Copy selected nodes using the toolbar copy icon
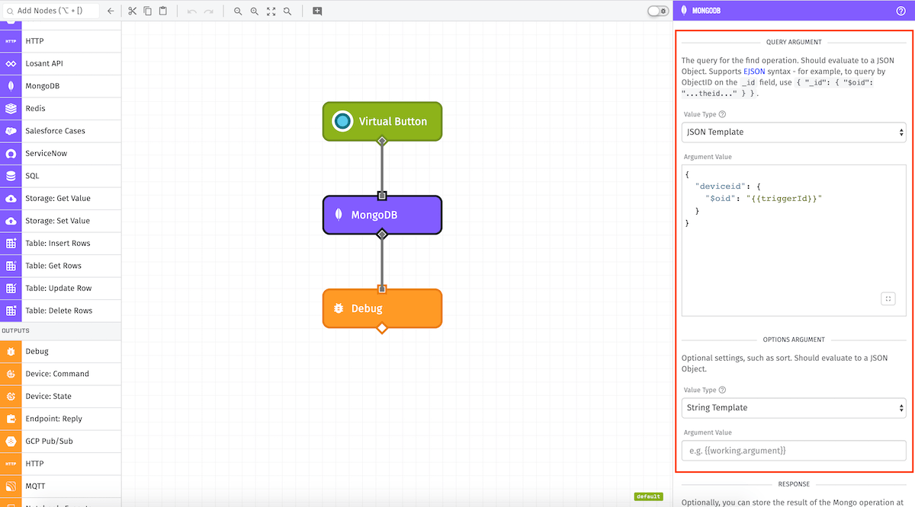This screenshot has width=915, height=507. pyautogui.click(x=147, y=11)
